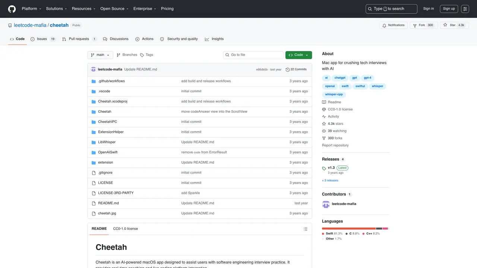Open the main branch selector dropdown
Viewport: 477px width, 268px height.
tap(100, 55)
